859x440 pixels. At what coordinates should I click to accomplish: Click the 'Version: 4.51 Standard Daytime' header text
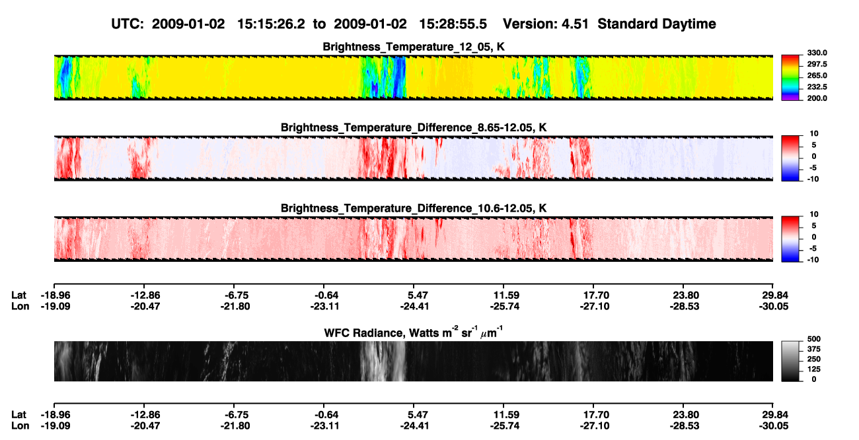[609, 24]
